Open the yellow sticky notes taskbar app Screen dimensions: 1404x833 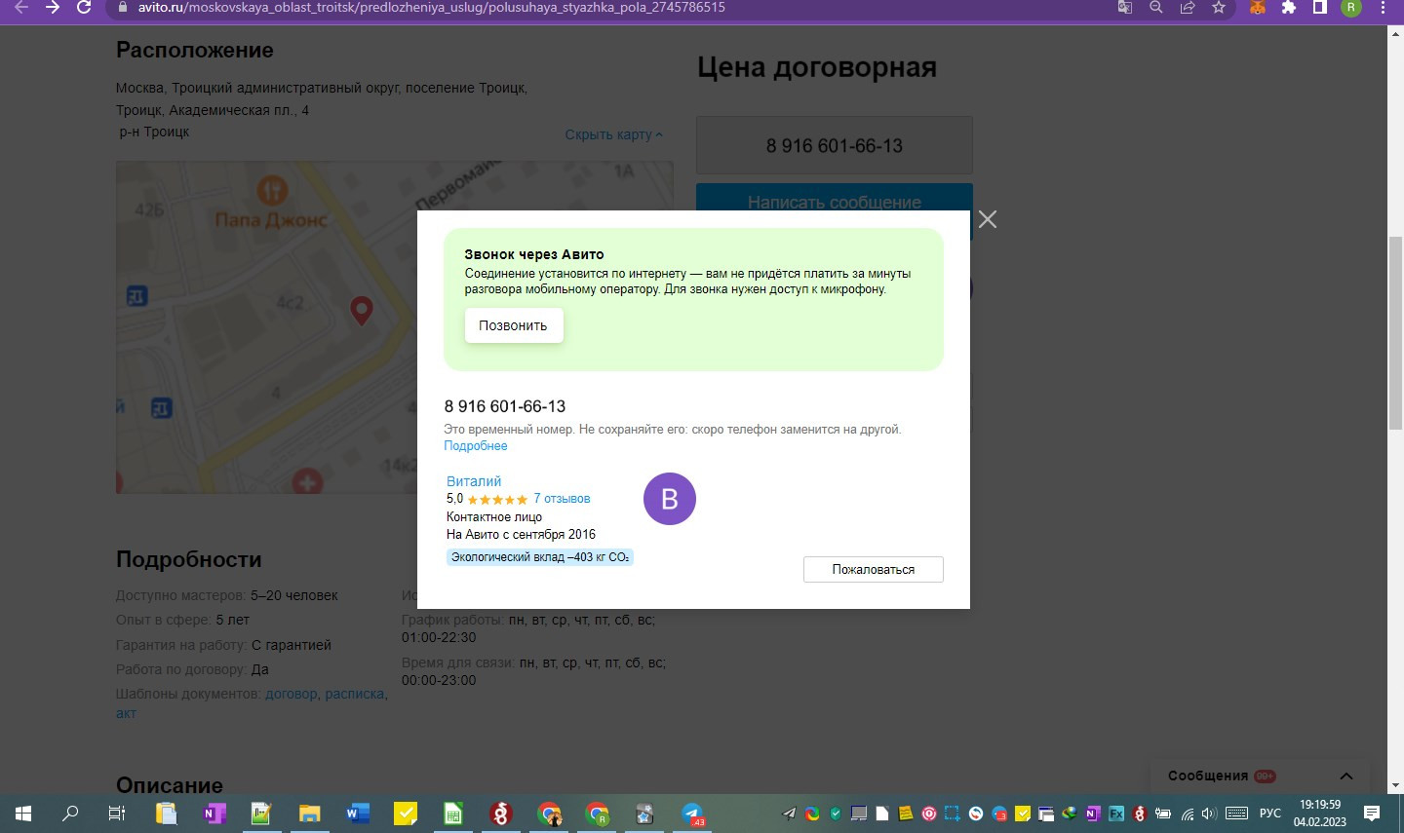[406, 814]
